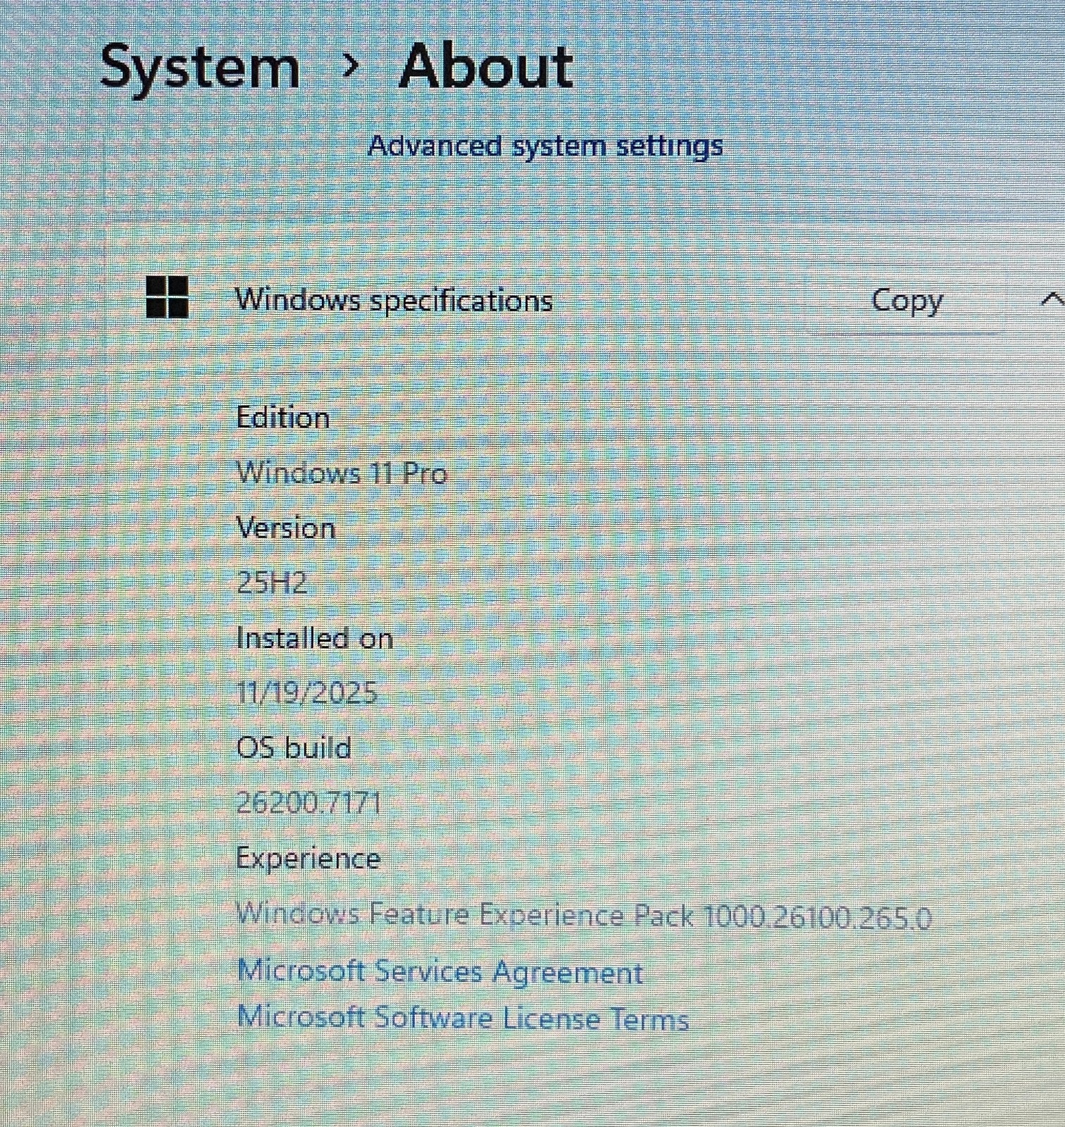The width and height of the screenshot is (1065, 1127).
Task: Click the About page title
Action: [x=486, y=67]
